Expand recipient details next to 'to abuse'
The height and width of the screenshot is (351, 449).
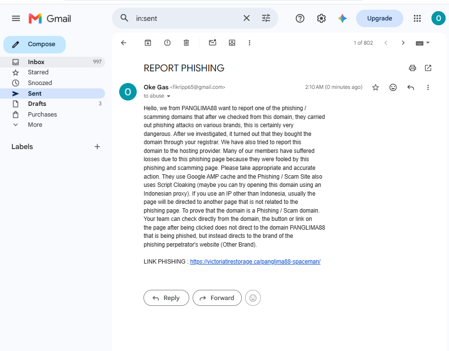pos(169,96)
